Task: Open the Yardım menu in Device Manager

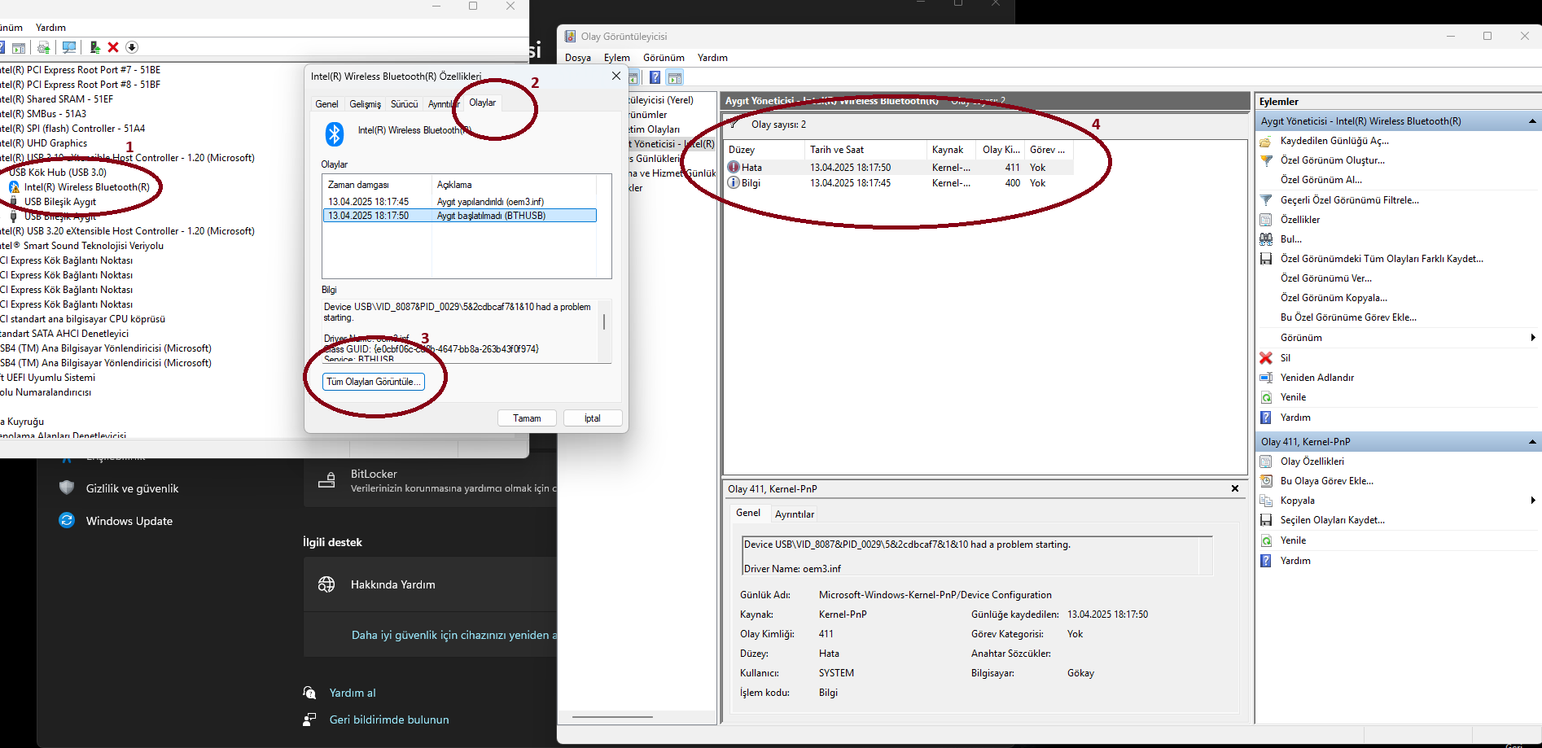Action: (50, 28)
